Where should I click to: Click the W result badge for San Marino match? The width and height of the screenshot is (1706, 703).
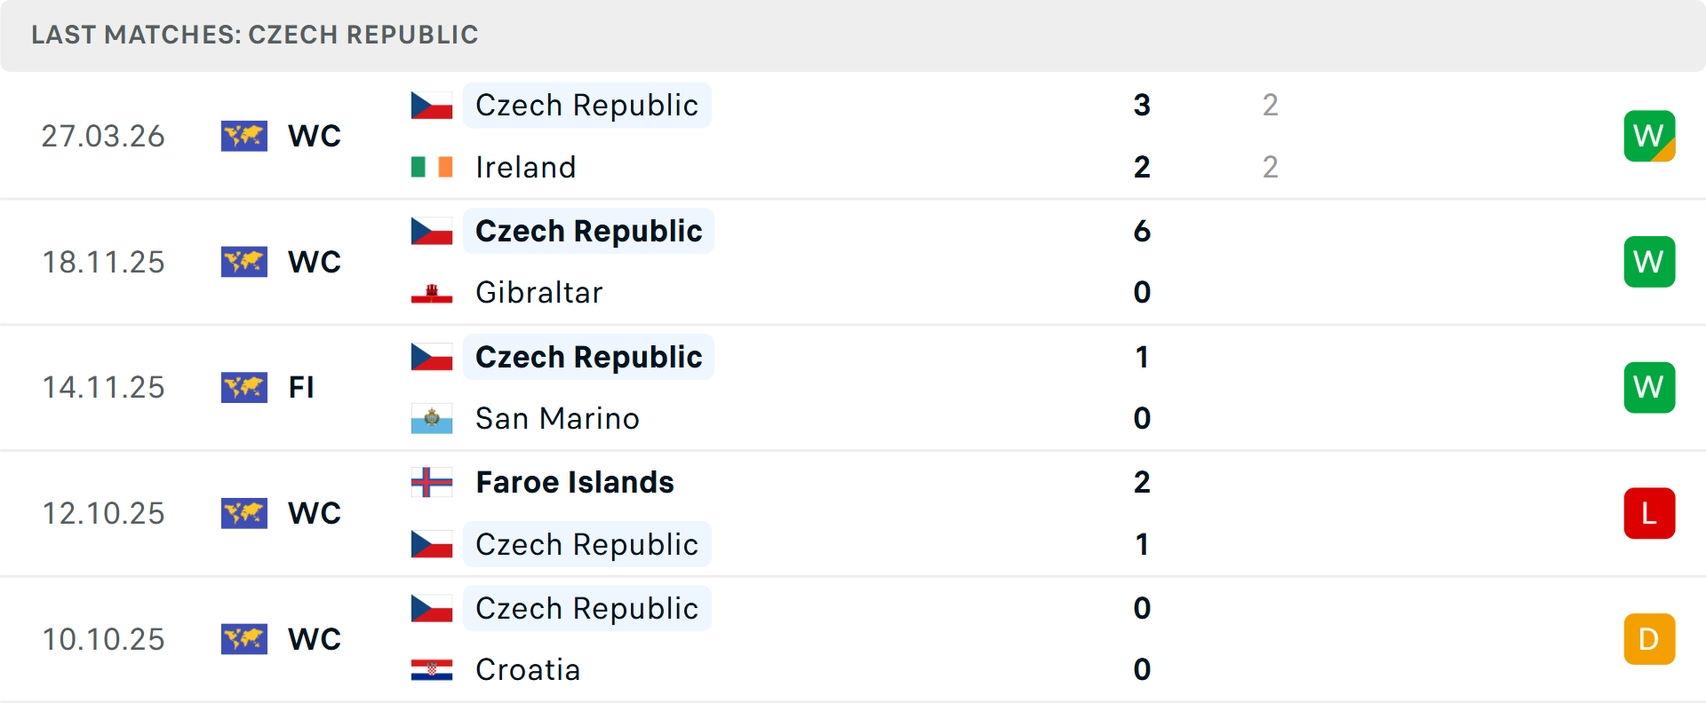1649,388
